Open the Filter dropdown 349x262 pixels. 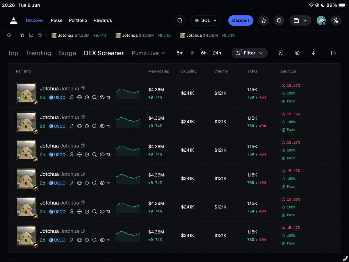pos(250,53)
